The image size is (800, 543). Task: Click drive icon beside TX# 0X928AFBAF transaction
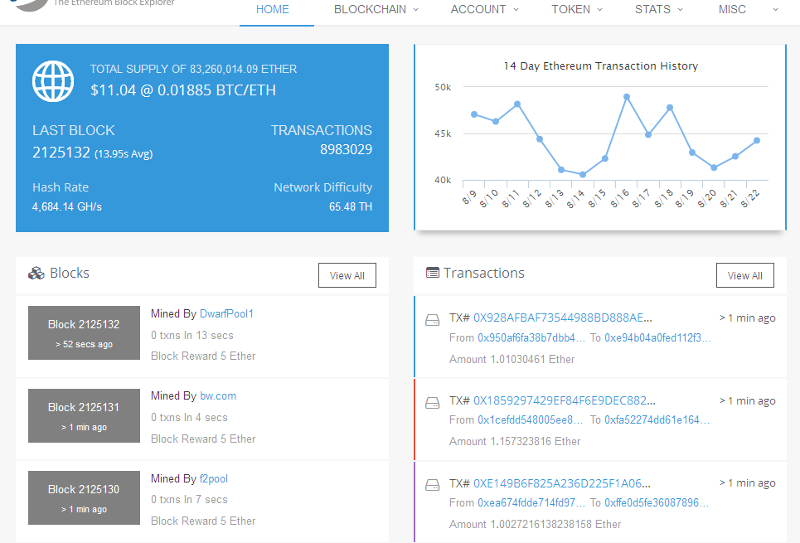click(x=432, y=320)
